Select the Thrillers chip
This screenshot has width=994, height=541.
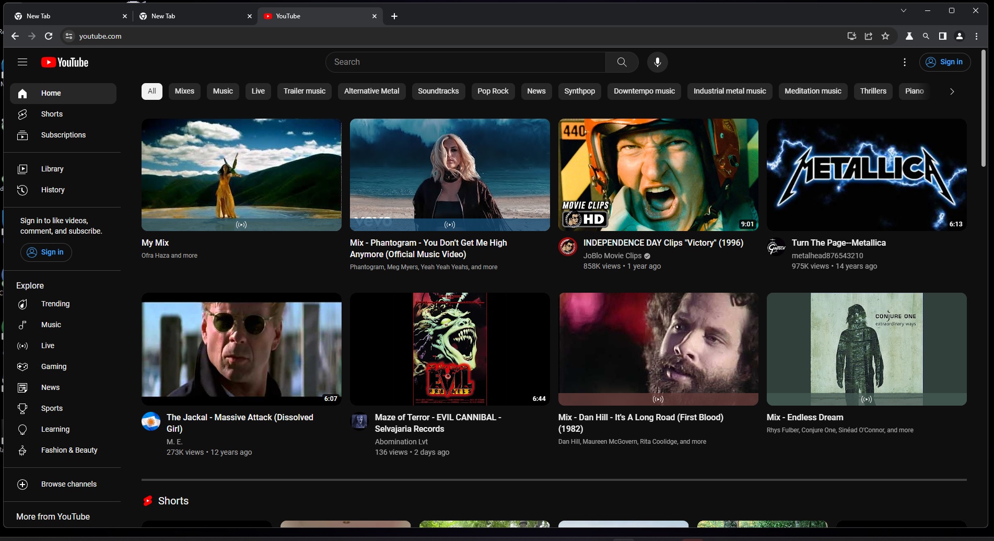click(873, 91)
